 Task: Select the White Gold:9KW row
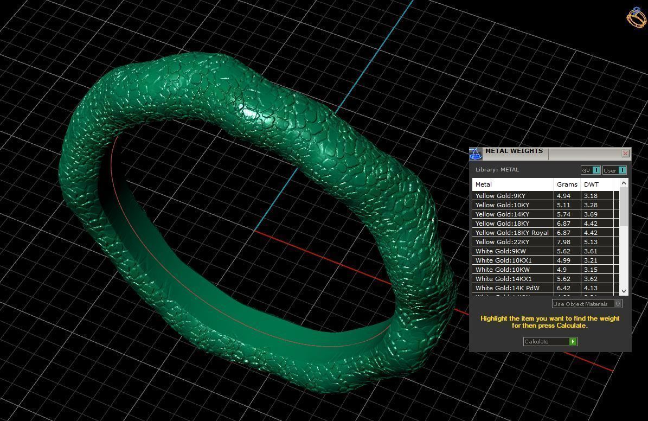(546, 251)
